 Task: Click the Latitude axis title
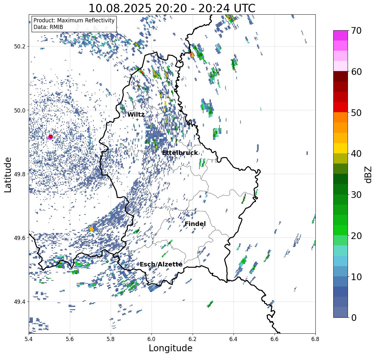tap(8, 175)
